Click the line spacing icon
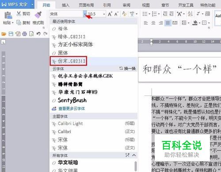Viewport: 221px width, 172px height. tap(184, 23)
